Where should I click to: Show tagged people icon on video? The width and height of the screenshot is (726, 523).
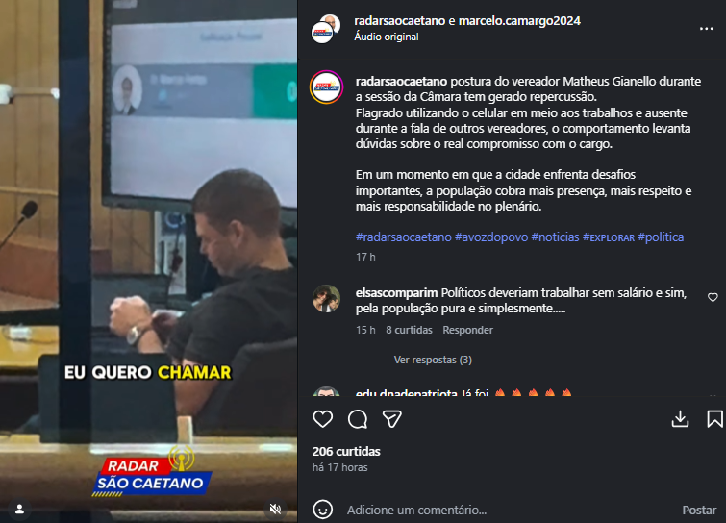point(19,510)
